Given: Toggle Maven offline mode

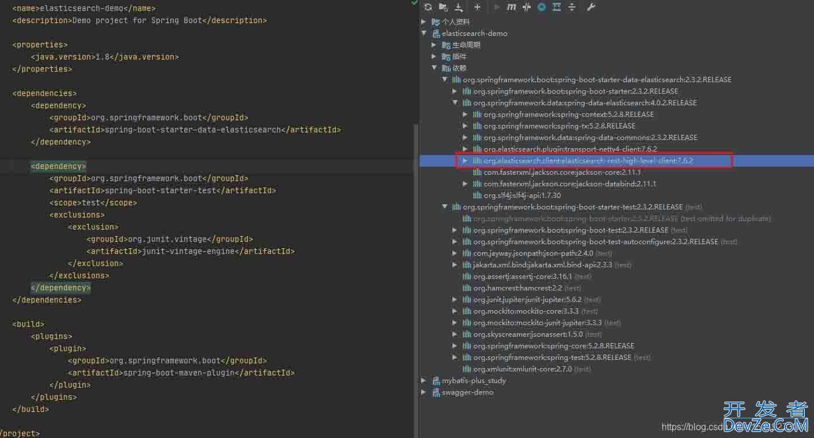Looking at the screenshot, I should [x=526, y=7].
